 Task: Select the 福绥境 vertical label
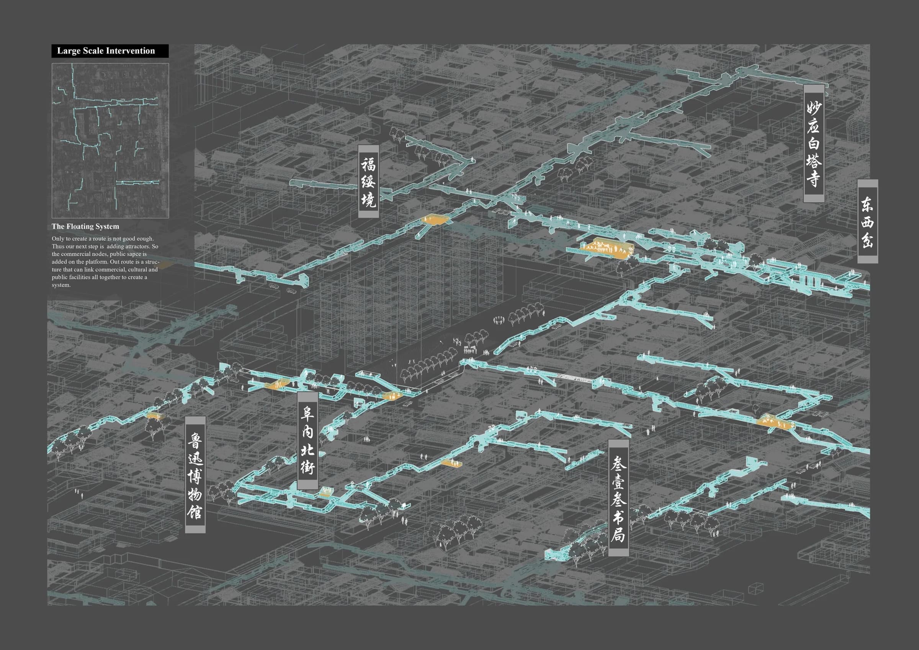pyautogui.click(x=368, y=182)
